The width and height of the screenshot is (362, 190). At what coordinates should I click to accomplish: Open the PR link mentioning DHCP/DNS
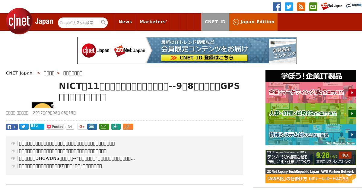(x=77, y=159)
